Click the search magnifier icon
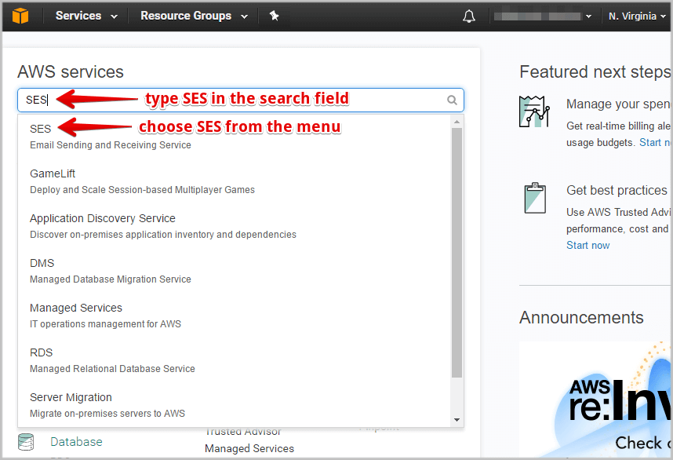Viewport: 673px width, 460px height. click(x=452, y=100)
